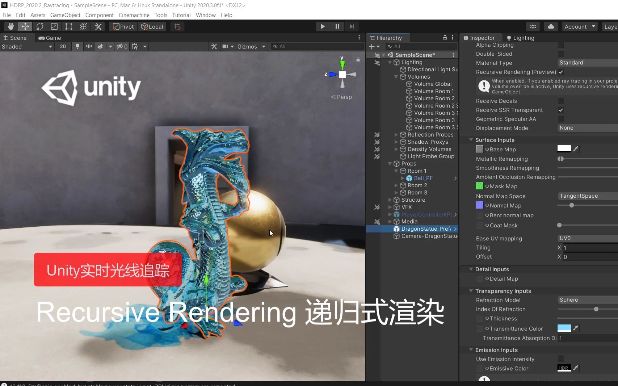
Task: Toggle grid snapping in the toolbar
Action: [x=177, y=26]
